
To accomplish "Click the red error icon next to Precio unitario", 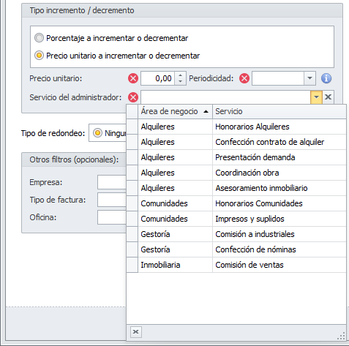I will (133, 78).
